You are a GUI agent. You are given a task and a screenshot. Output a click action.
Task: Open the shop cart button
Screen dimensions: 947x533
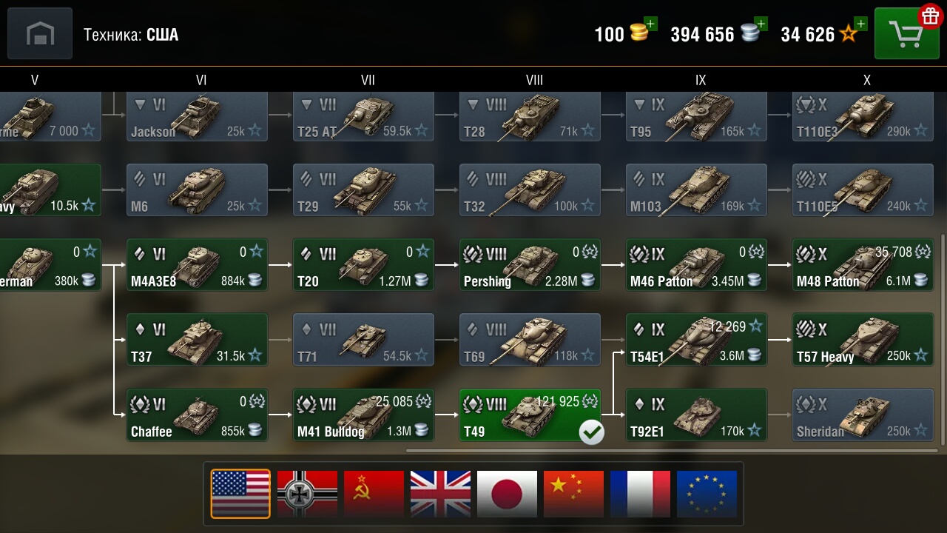pos(906,33)
